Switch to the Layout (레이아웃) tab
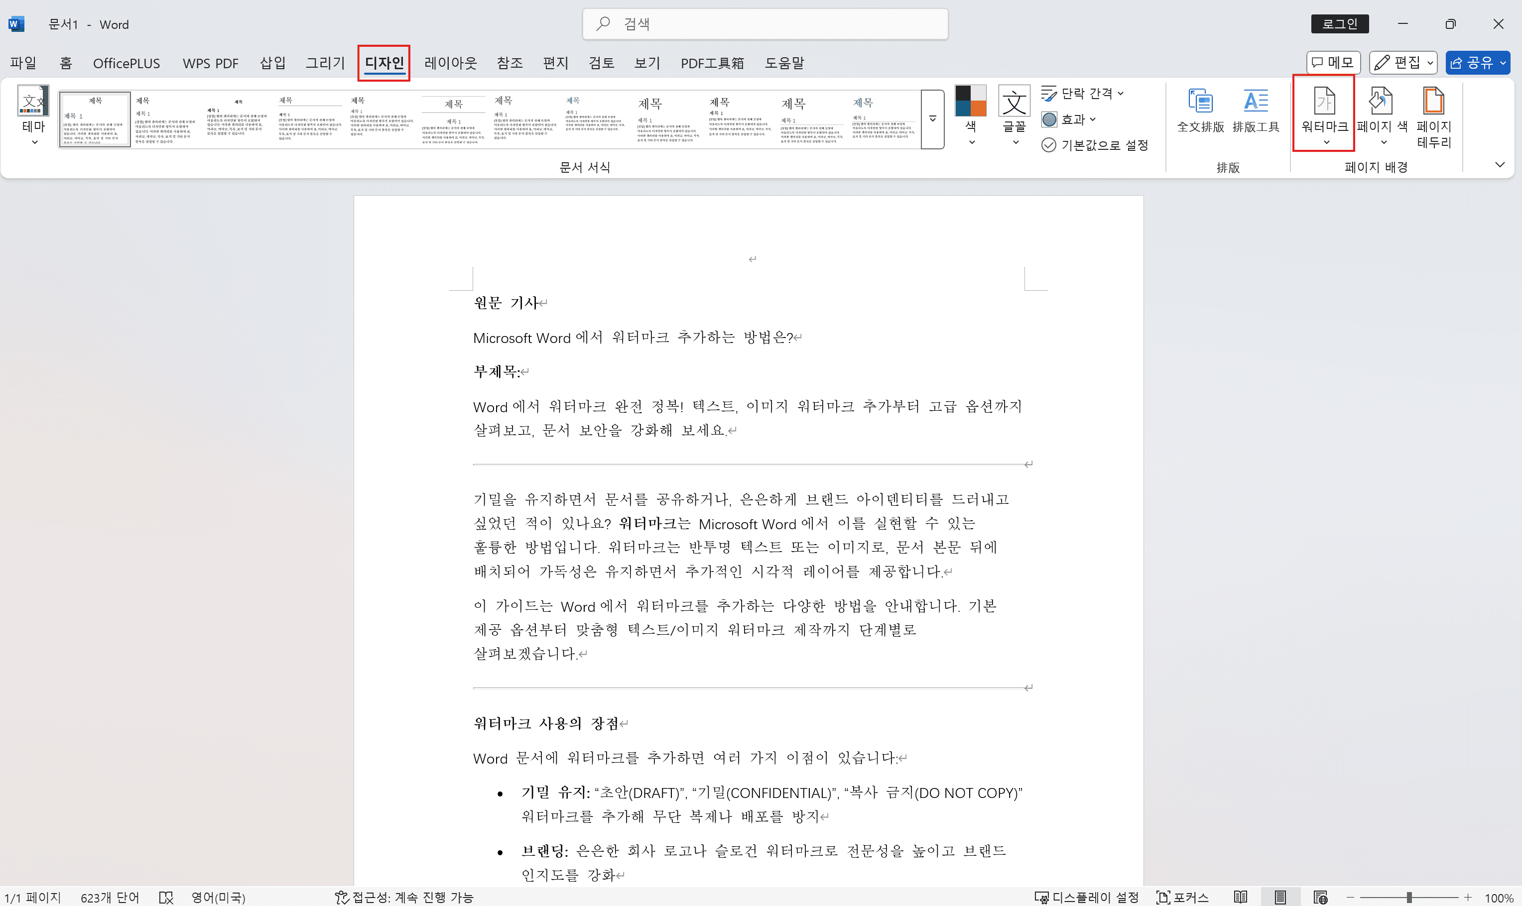Viewport: 1522px width, 906px height. click(451, 63)
